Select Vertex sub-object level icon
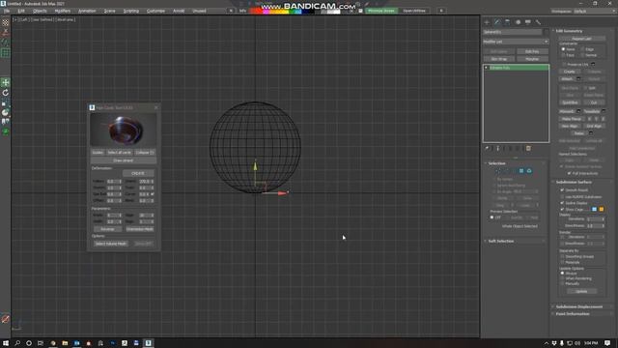Image resolution: width=618 pixels, height=348 pixels. tap(497, 171)
